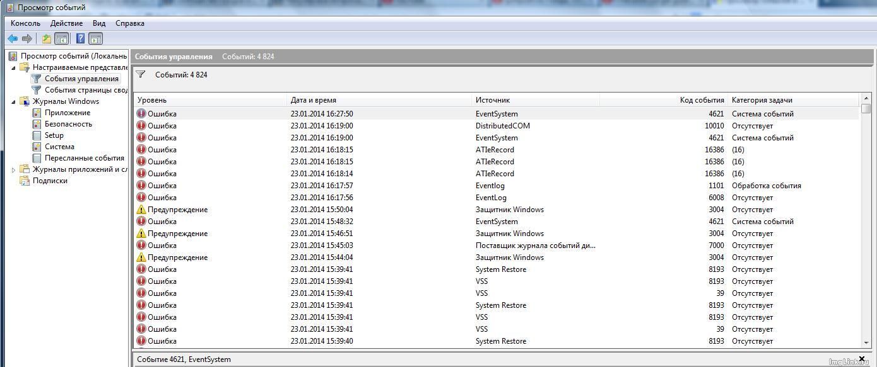Click the Пересланные события log icon
Viewport: 877px width, 367px height.
click(37, 158)
